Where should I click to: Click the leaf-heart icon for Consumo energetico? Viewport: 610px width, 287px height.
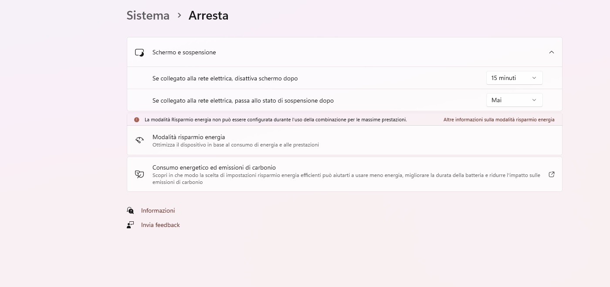tap(139, 174)
